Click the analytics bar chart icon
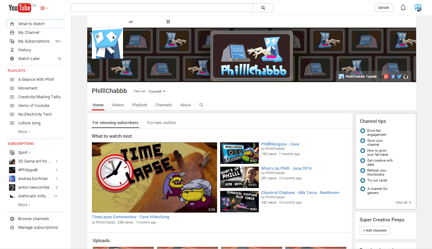Screen dimensions: 432x249 [131, 21]
